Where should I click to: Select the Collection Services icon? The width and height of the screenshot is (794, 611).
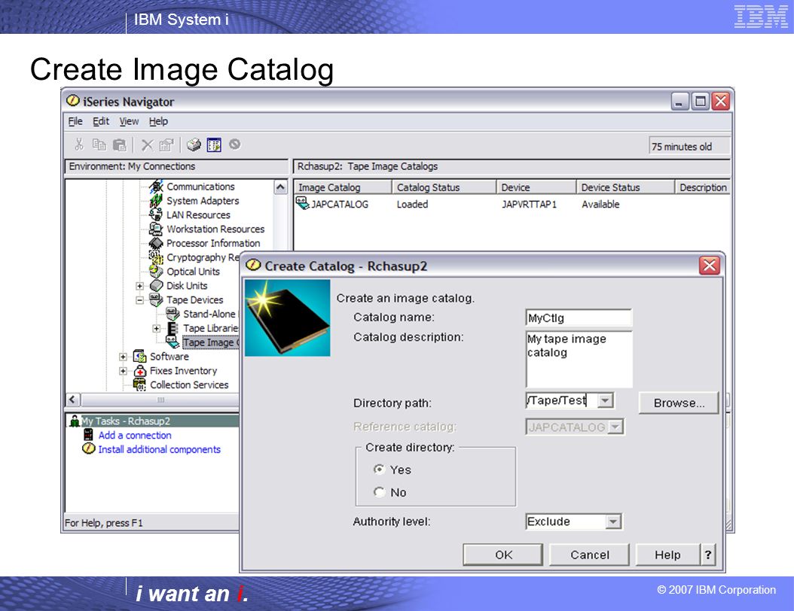(140, 385)
